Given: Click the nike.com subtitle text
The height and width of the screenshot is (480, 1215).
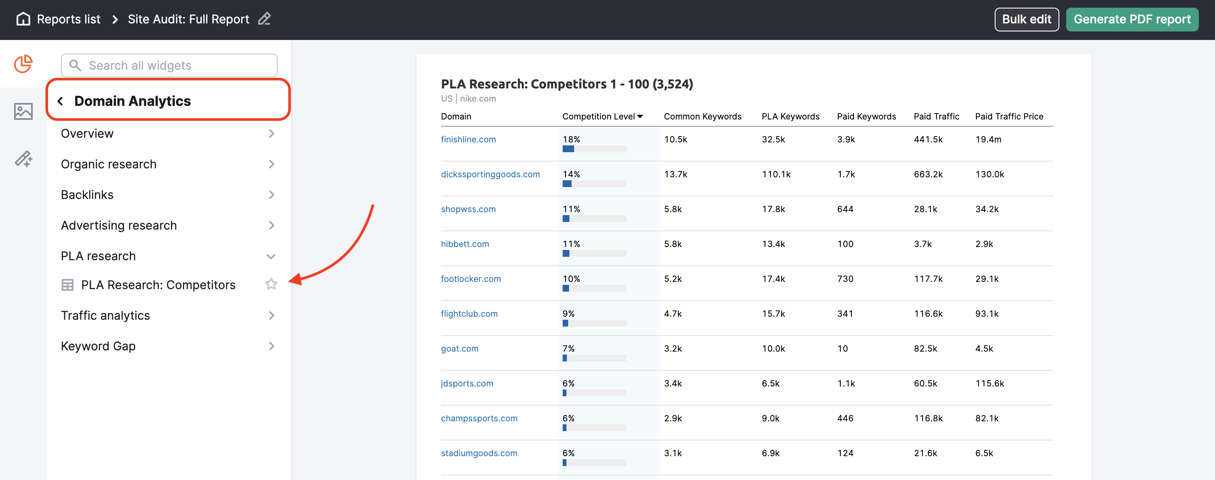Looking at the screenshot, I should [478, 99].
